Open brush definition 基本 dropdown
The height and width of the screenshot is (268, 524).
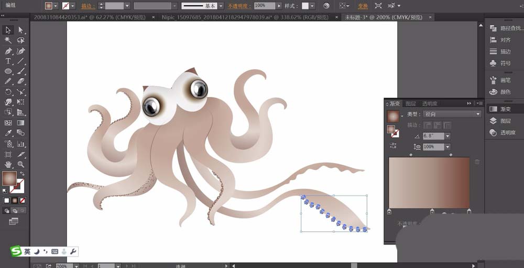[221, 6]
